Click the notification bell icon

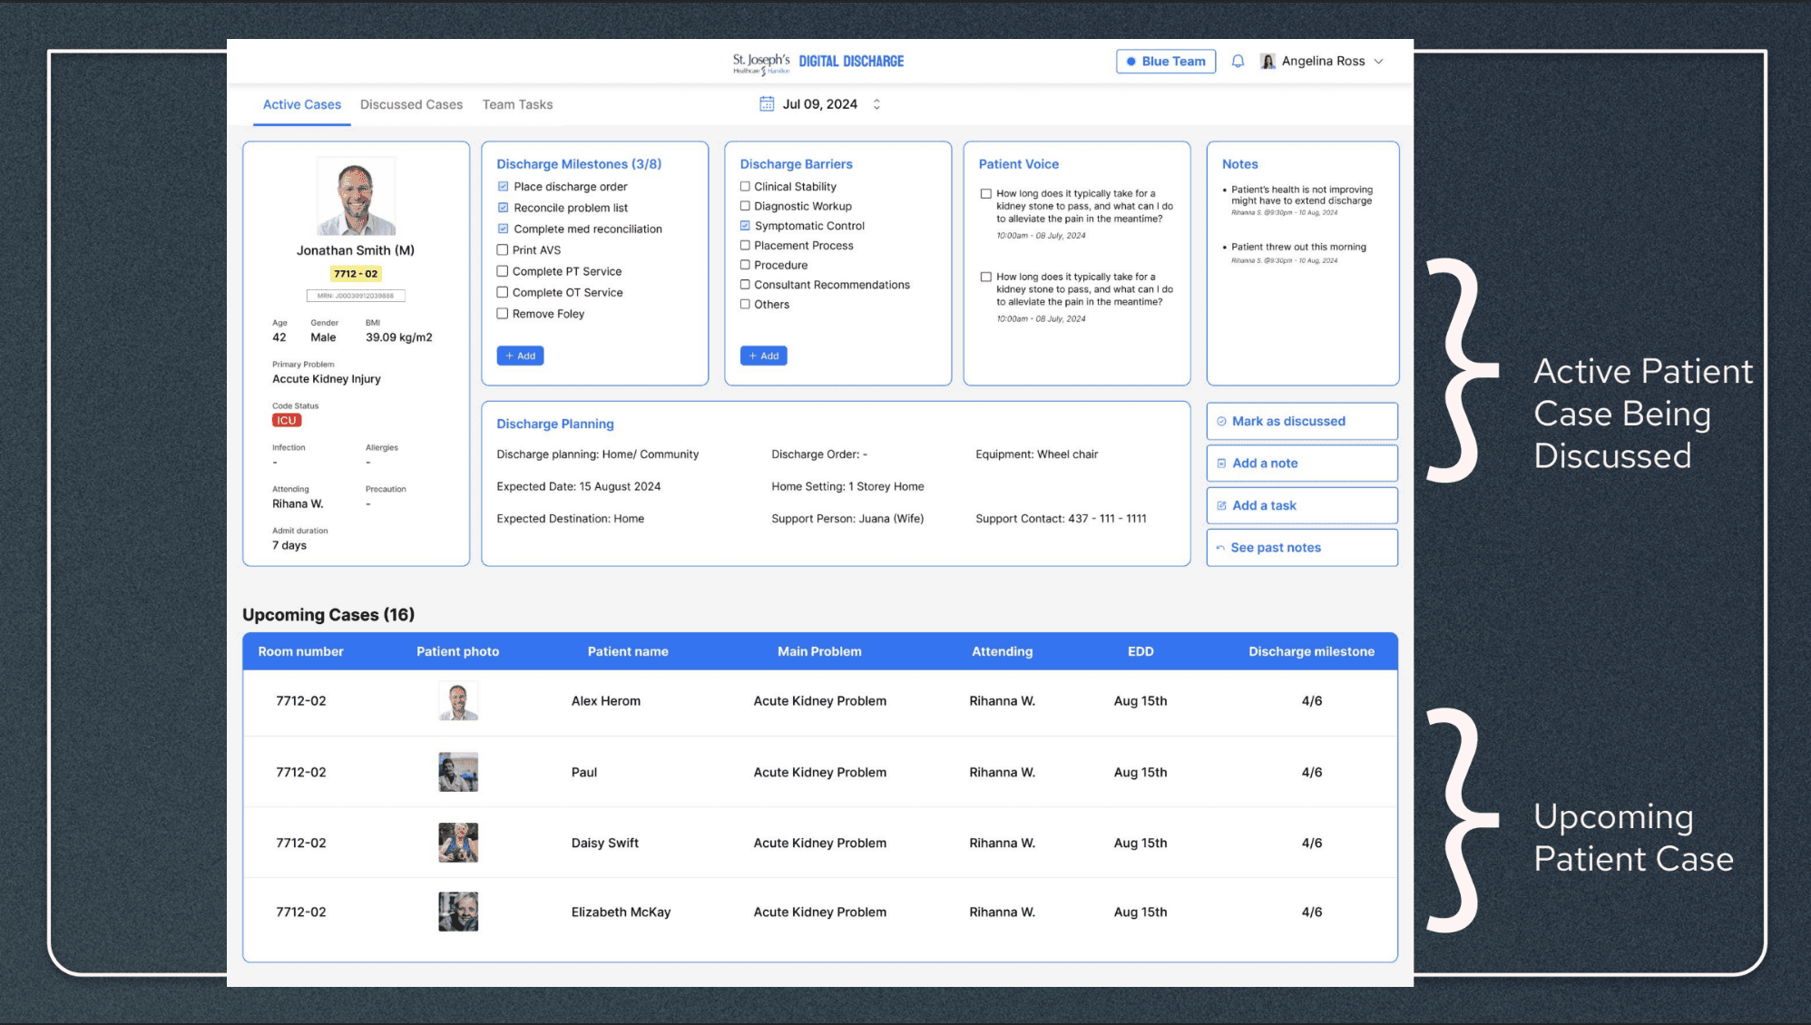(x=1238, y=61)
